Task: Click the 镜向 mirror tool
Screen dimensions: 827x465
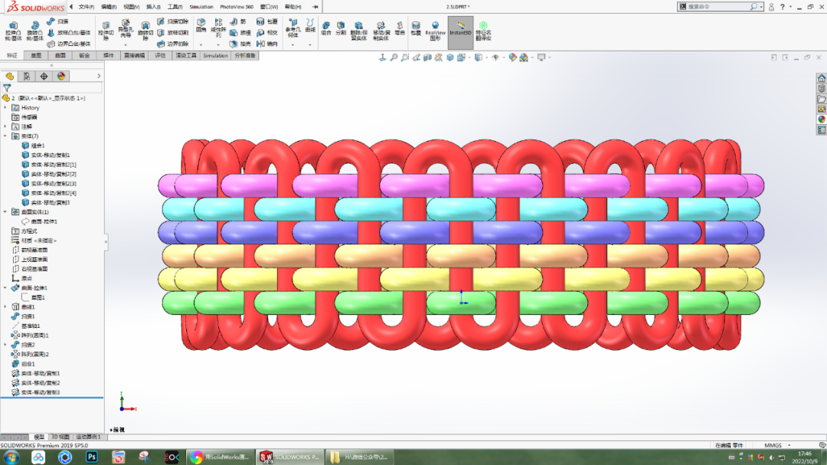Action: [267, 44]
